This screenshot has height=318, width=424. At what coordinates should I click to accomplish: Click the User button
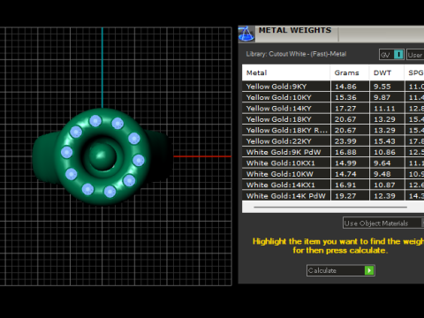(415, 55)
